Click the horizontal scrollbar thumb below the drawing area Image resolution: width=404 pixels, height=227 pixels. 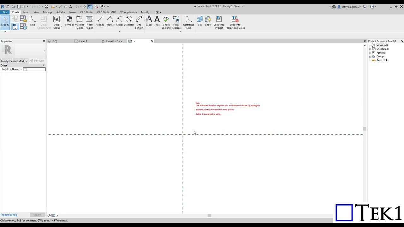click(209, 216)
